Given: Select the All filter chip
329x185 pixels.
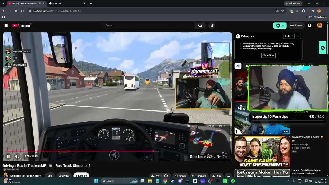Looking at the screenshot, I should click(x=238, y=66).
